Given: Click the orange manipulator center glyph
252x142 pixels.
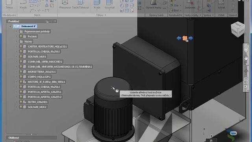Looking at the screenshot, I should click(x=185, y=38).
